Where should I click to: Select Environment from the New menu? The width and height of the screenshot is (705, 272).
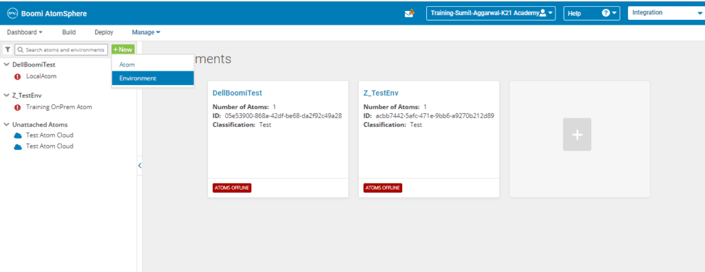click(x=153, y=78)
